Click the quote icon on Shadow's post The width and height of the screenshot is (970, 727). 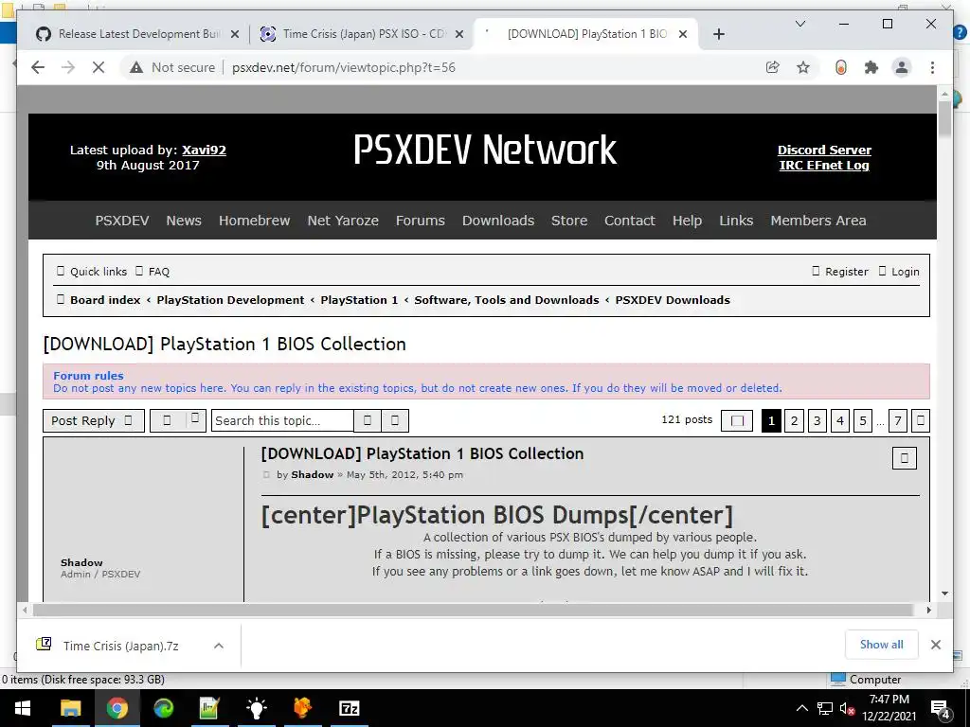click(x=905, y=458)
